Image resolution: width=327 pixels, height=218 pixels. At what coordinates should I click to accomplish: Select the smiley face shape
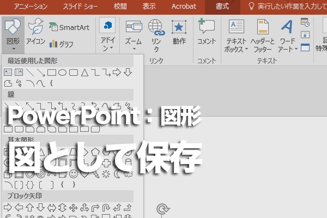pyautogui.click(x=74, y=174)
